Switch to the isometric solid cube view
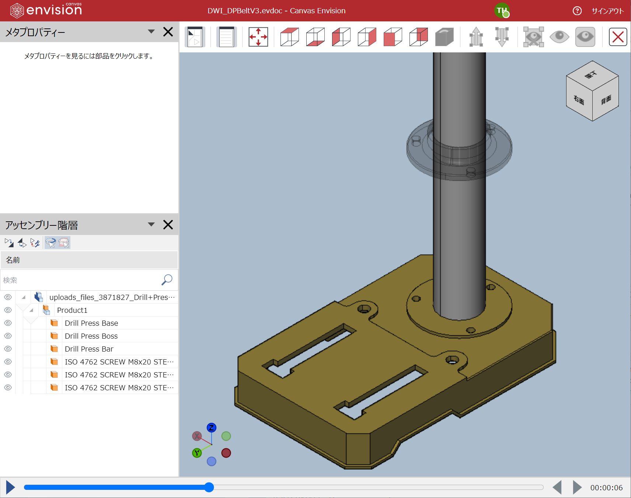The image size is (631, 498). click(444, 37)
